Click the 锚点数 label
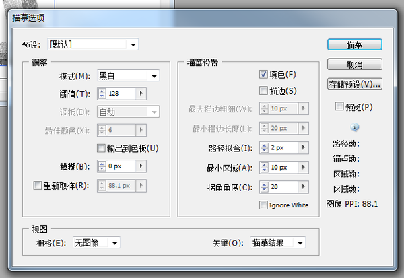 346,159
